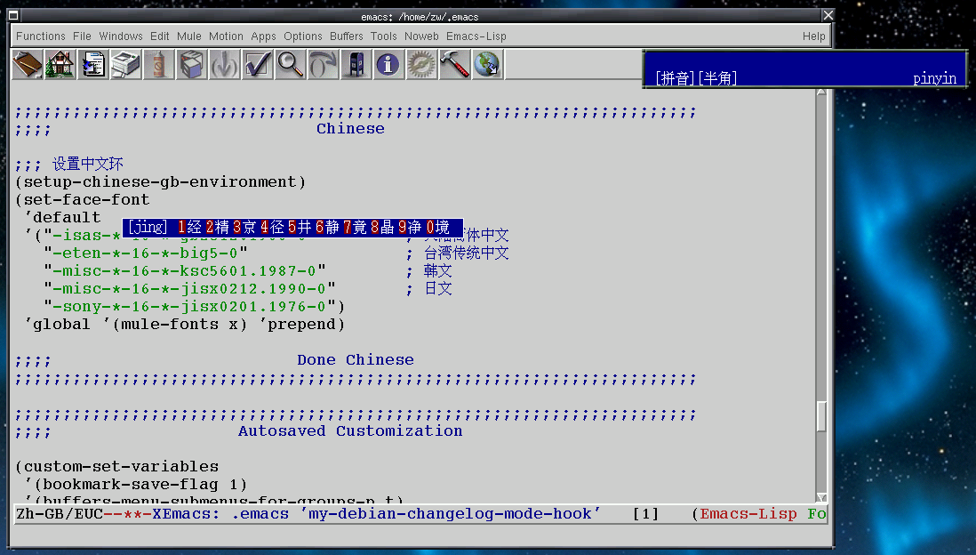Click the hammer debug toolbar icon

(453, 65)
